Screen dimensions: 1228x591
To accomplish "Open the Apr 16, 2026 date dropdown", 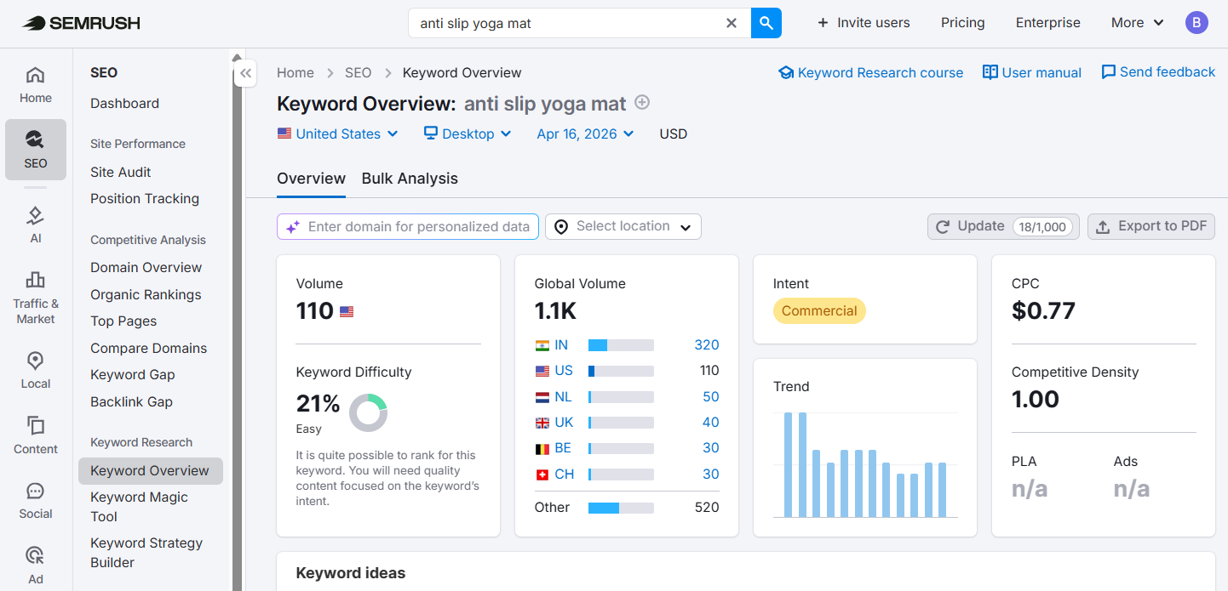I will point(584,134).
